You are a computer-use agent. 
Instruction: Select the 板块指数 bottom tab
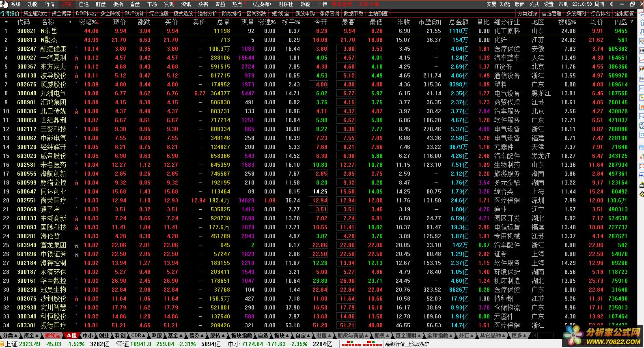coord(241,335)
